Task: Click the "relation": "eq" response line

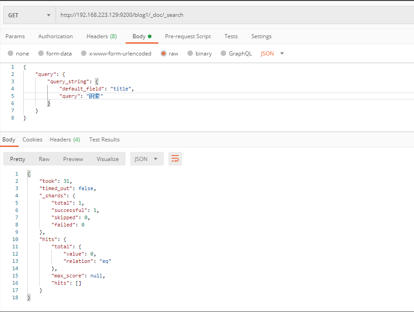Action: [x=87, y=261]
